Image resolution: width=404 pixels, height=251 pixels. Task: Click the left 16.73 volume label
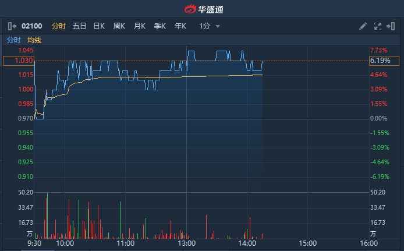point(26,222)
